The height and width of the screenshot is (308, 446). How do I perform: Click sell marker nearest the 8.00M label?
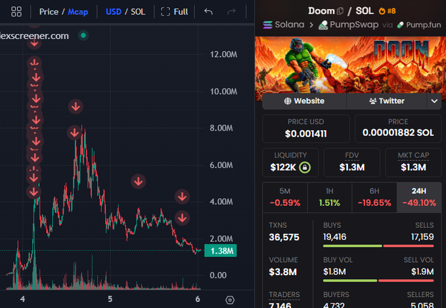tap(74, 133)
